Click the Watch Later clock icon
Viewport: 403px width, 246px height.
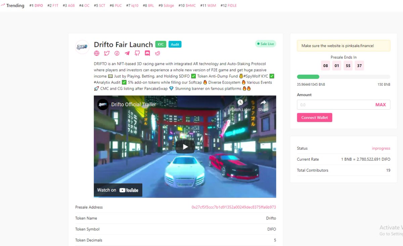pos(240,102)
